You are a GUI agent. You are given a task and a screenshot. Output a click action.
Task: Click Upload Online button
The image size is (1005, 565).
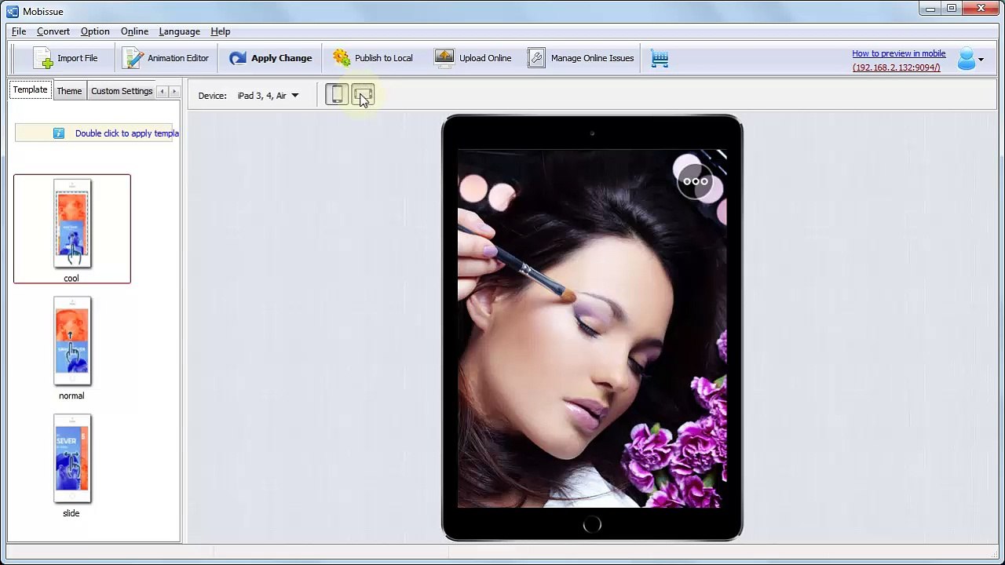pyautogui.click(x=473, y=58)
